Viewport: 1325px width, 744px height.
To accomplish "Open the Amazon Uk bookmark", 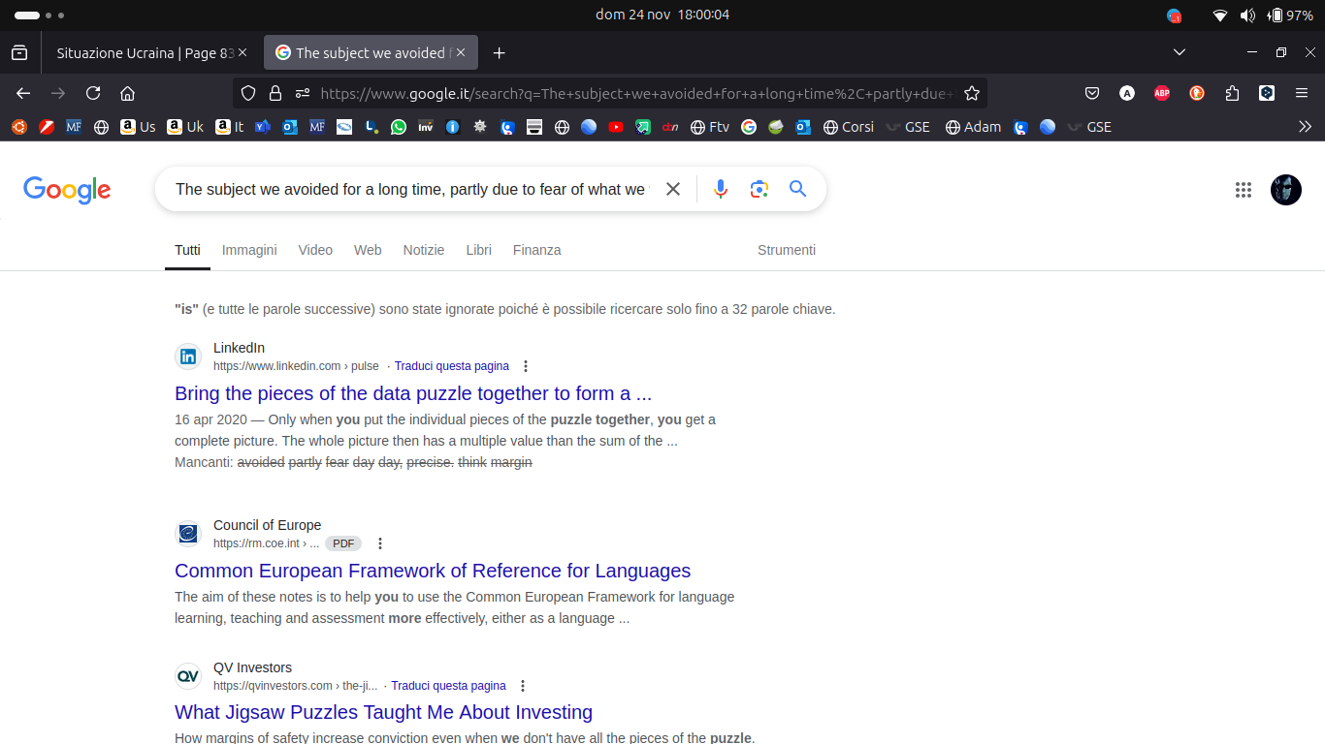I will [185, 127].
